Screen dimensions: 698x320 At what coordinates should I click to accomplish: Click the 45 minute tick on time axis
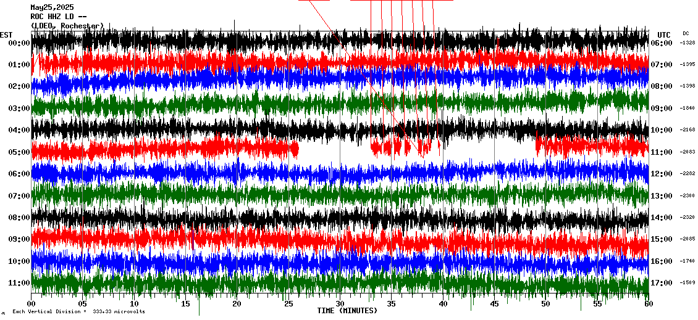[x=494, y=304]
